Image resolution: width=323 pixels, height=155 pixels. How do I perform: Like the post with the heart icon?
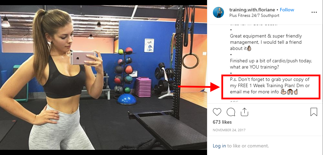click(x=217, y=112)
